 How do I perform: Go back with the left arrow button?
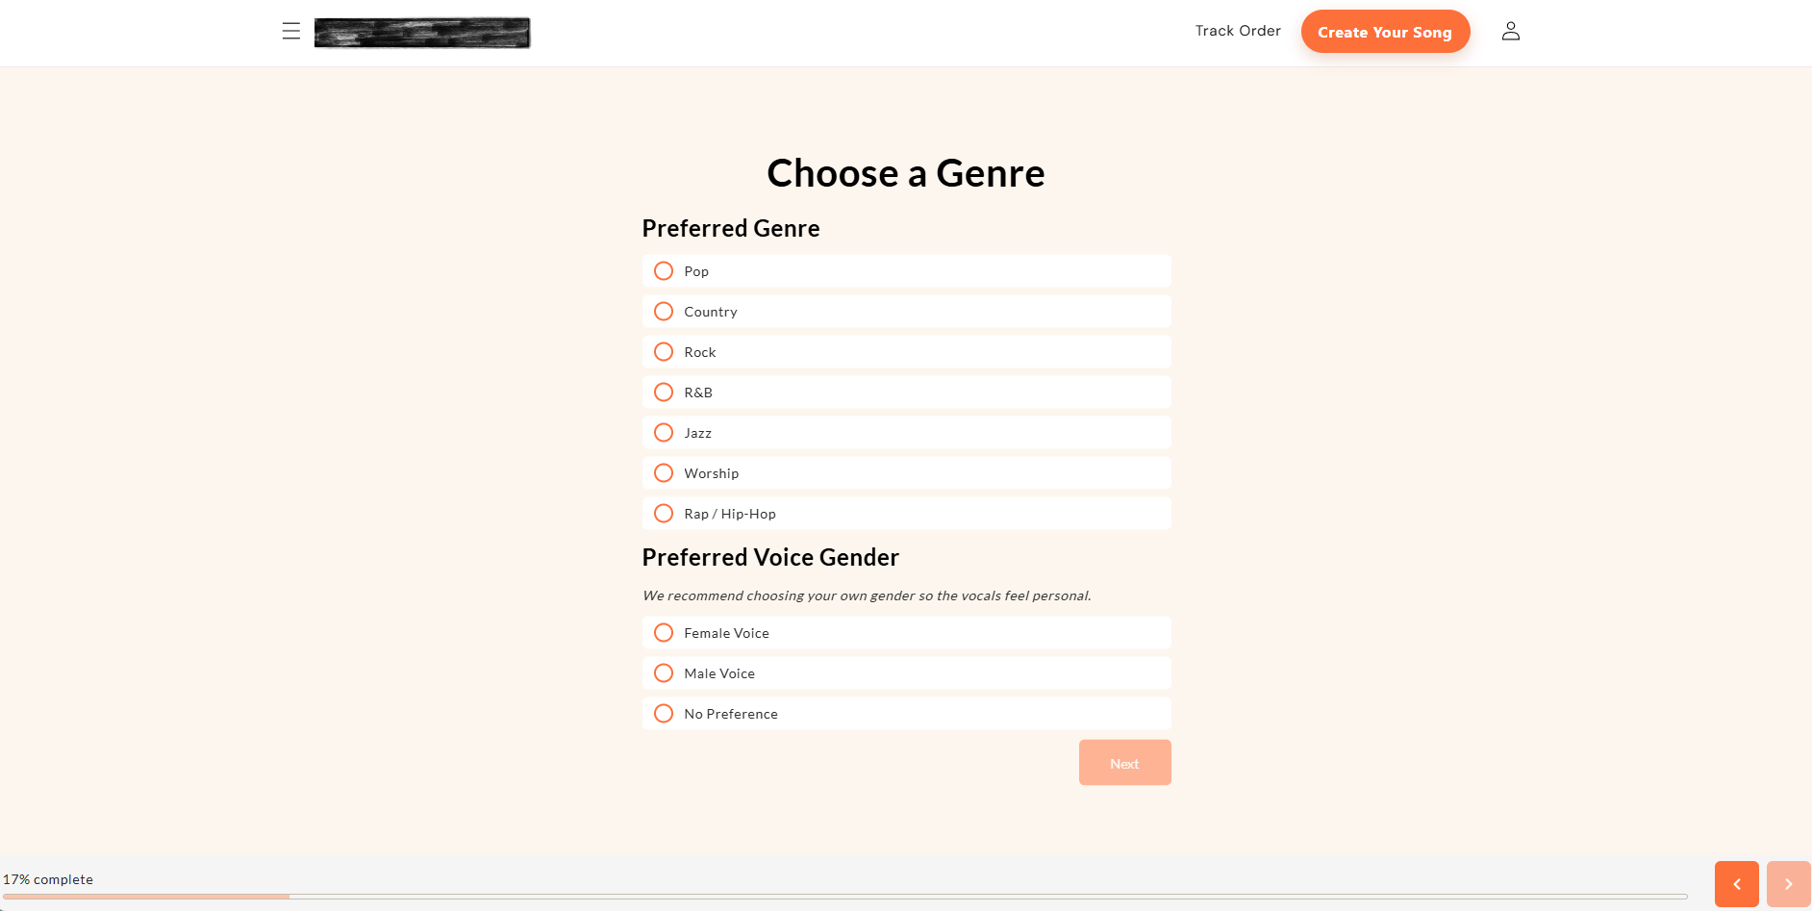(1736, 884)
